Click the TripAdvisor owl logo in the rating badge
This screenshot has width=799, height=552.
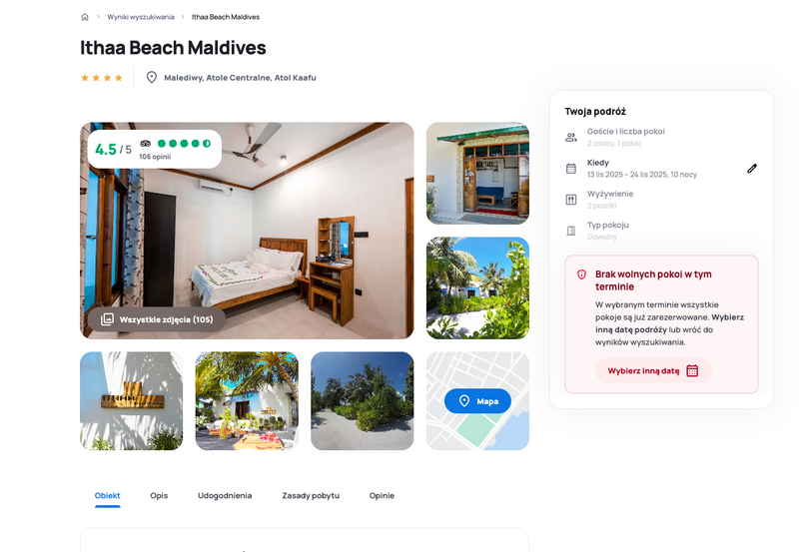(x=145, y=144)
